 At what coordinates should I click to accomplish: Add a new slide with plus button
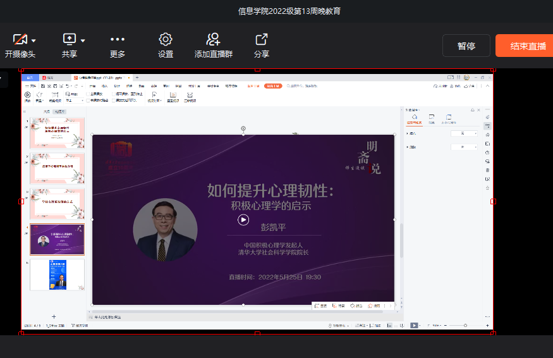[x=54, y=316]
